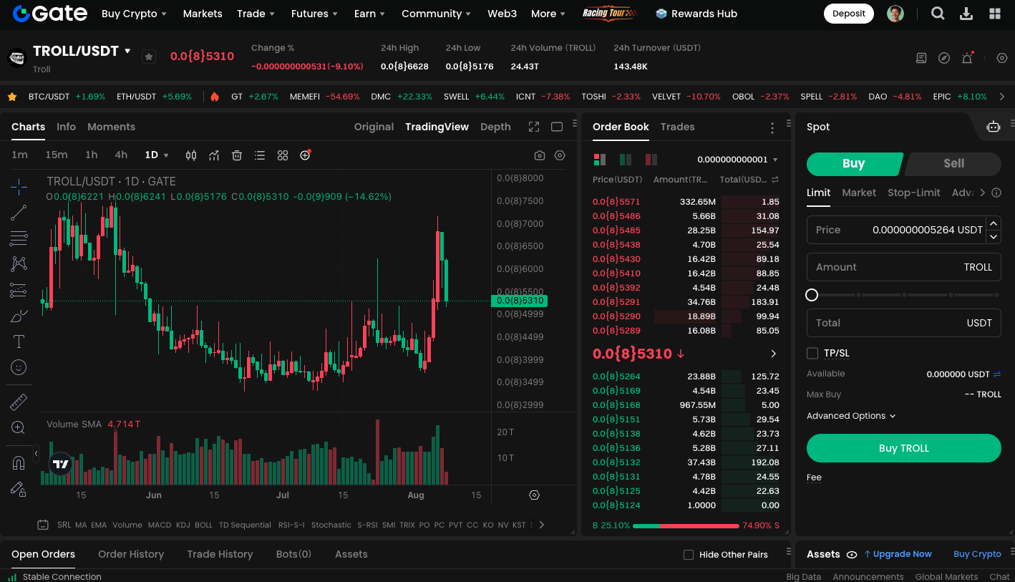Show the asks-only order book view
Screen dimensions: 1015x582
(651, 160)
